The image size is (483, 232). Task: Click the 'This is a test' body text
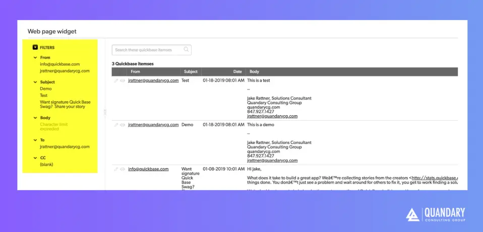tap(259, 81)
